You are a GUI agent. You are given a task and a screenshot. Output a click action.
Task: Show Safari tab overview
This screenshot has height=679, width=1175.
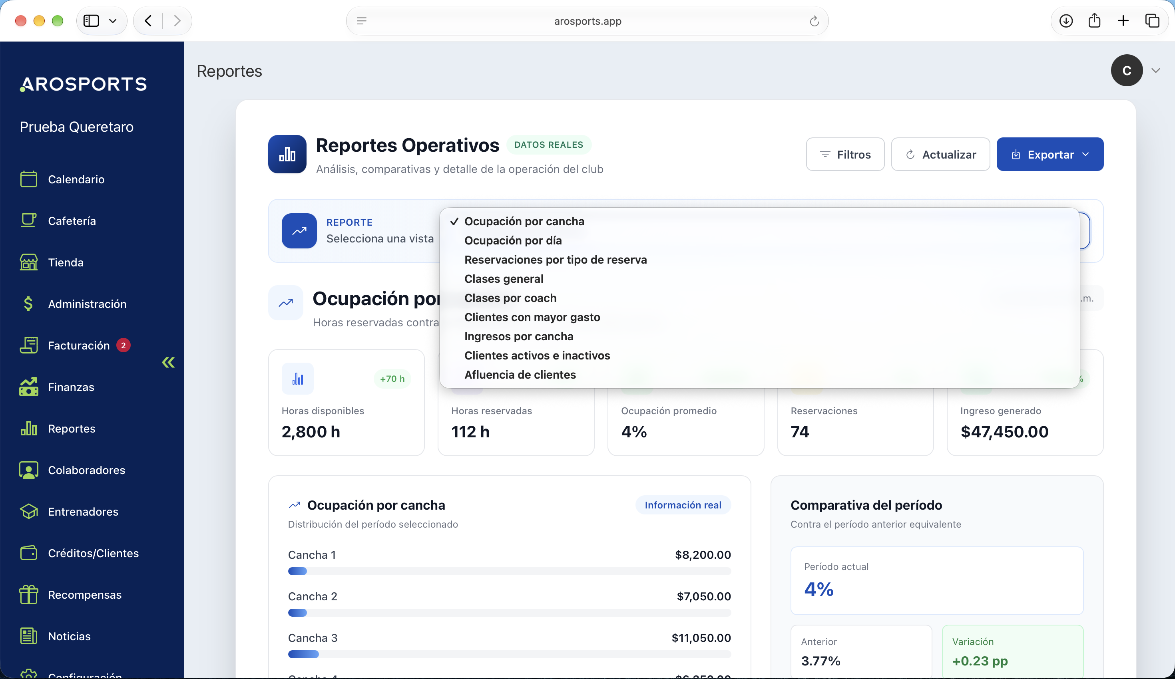pyautogui.click(x=1152, y=21)
